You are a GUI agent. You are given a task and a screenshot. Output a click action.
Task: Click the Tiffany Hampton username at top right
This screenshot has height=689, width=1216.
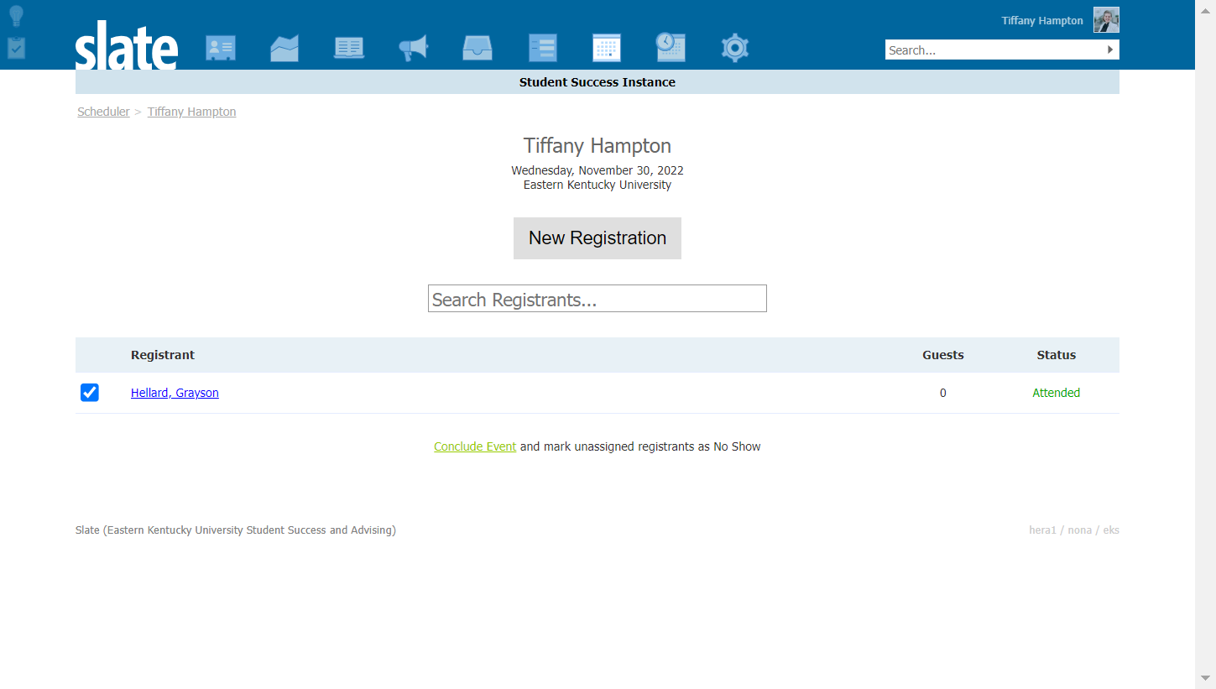pos(1042,20)
